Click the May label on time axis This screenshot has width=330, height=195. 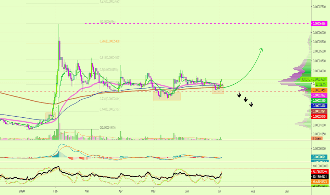153,191
